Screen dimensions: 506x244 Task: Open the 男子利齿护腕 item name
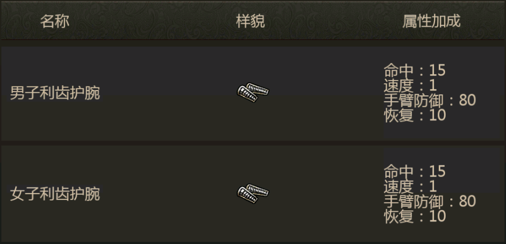click(x=55, y=93)
